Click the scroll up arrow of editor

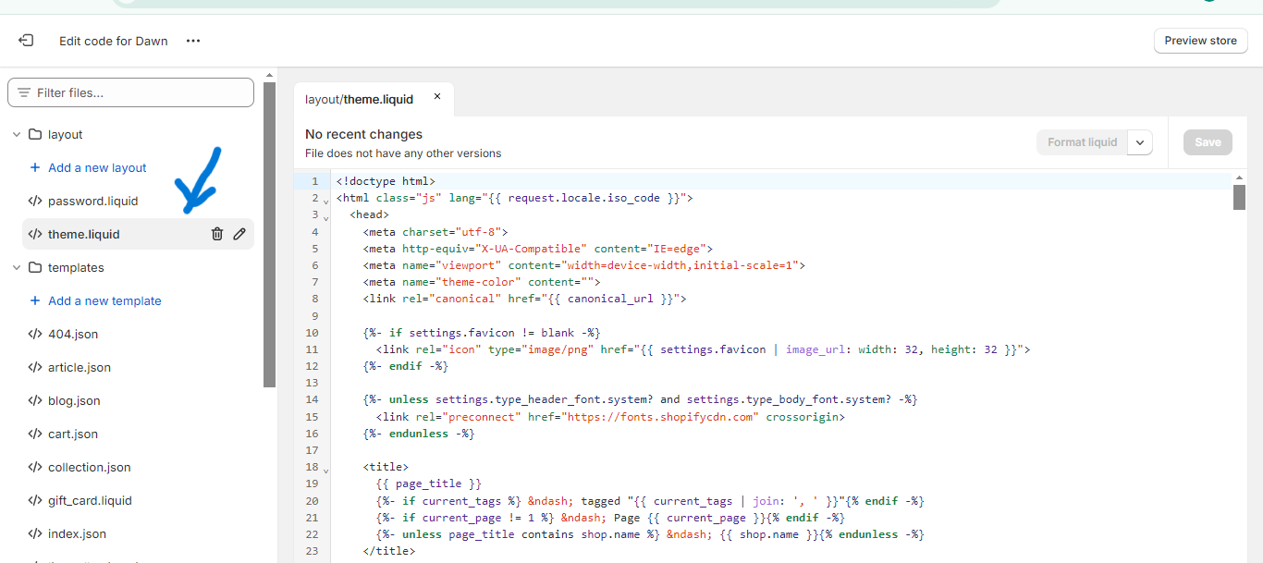[1239, 177]
